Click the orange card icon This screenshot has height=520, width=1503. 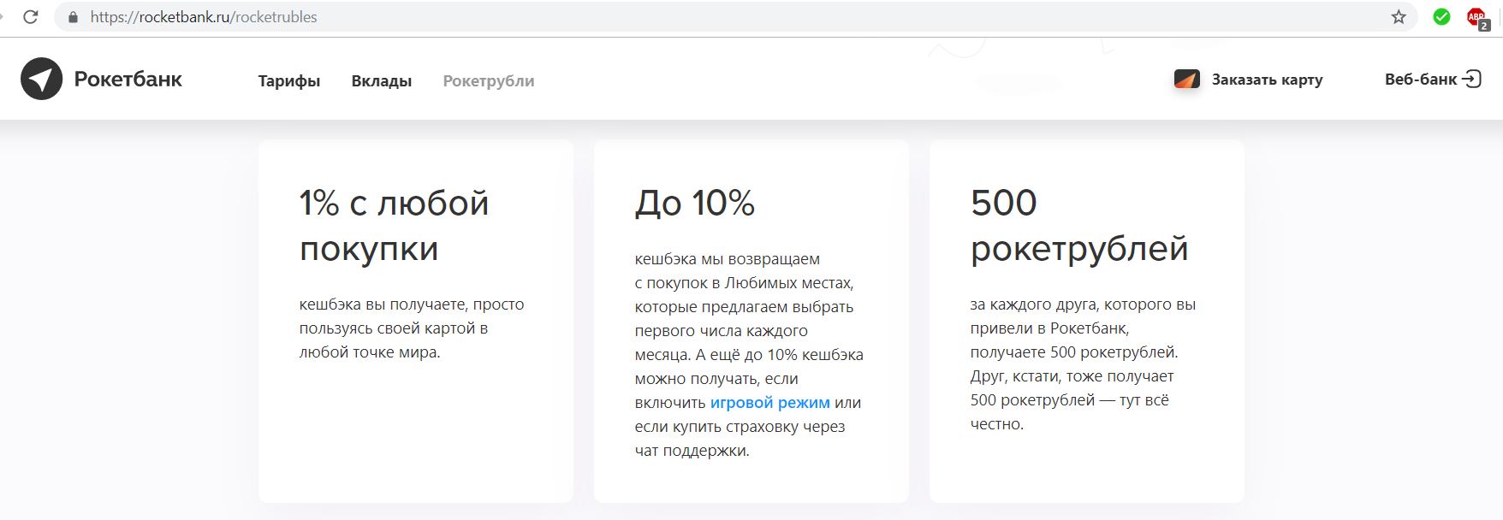click(x=1187, y=80)
